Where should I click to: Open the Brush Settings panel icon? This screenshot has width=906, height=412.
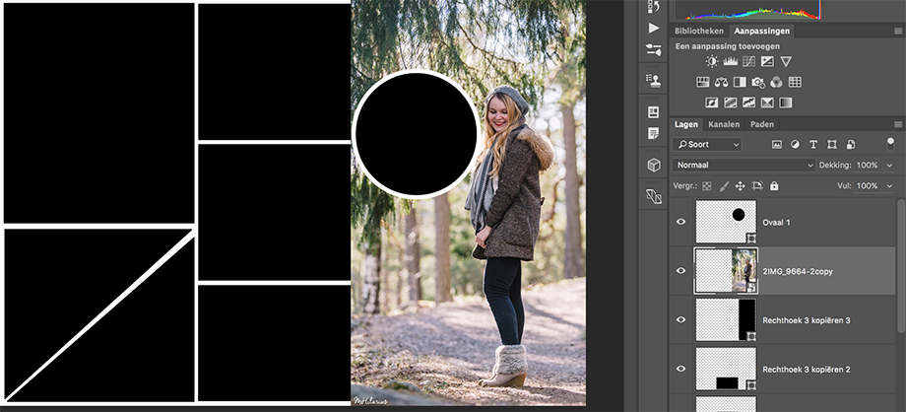click(654, 49)
